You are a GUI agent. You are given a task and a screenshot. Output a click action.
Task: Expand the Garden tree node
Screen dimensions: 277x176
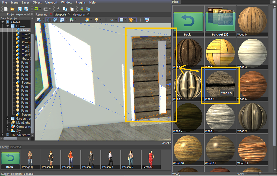coord(8,119)
